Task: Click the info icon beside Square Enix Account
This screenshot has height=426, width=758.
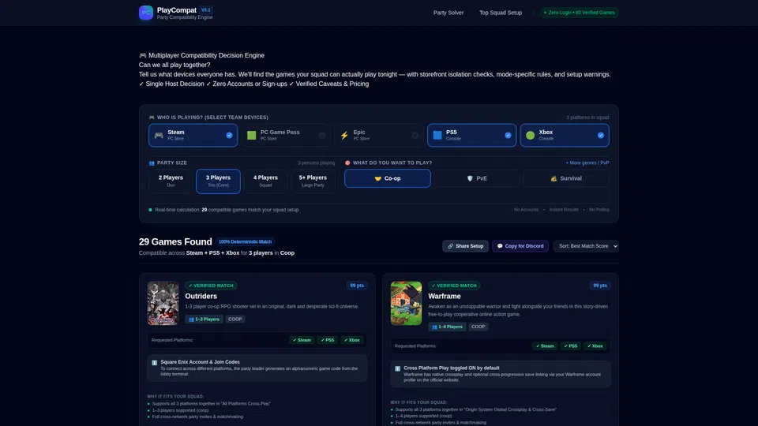Action: click(x=154, y=362)
